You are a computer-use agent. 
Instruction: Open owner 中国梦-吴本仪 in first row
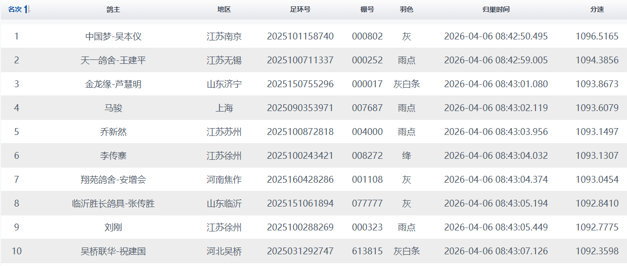click(113, 37)
